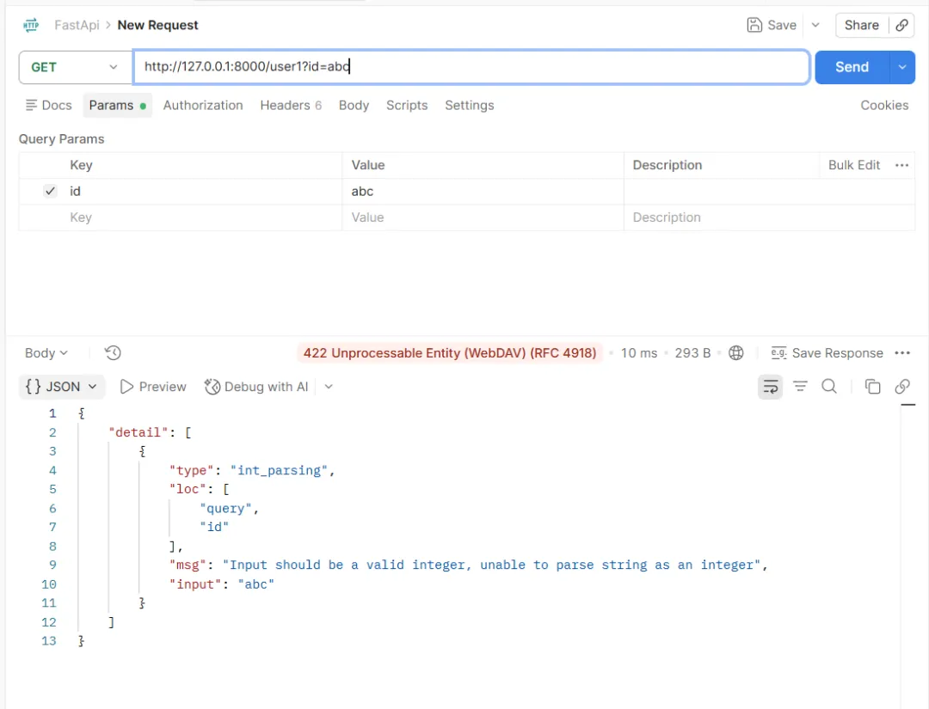The image size is (929, 709).
Task: Search the response body
Action: [829, 387]
